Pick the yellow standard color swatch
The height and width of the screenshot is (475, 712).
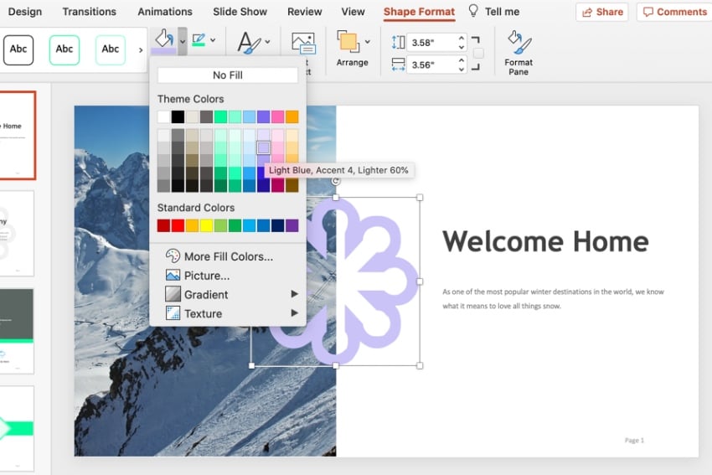(x=206, y=225)
